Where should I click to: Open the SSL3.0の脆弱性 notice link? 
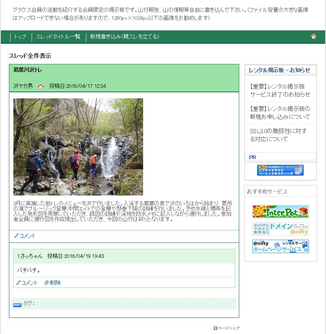(278, 135)
